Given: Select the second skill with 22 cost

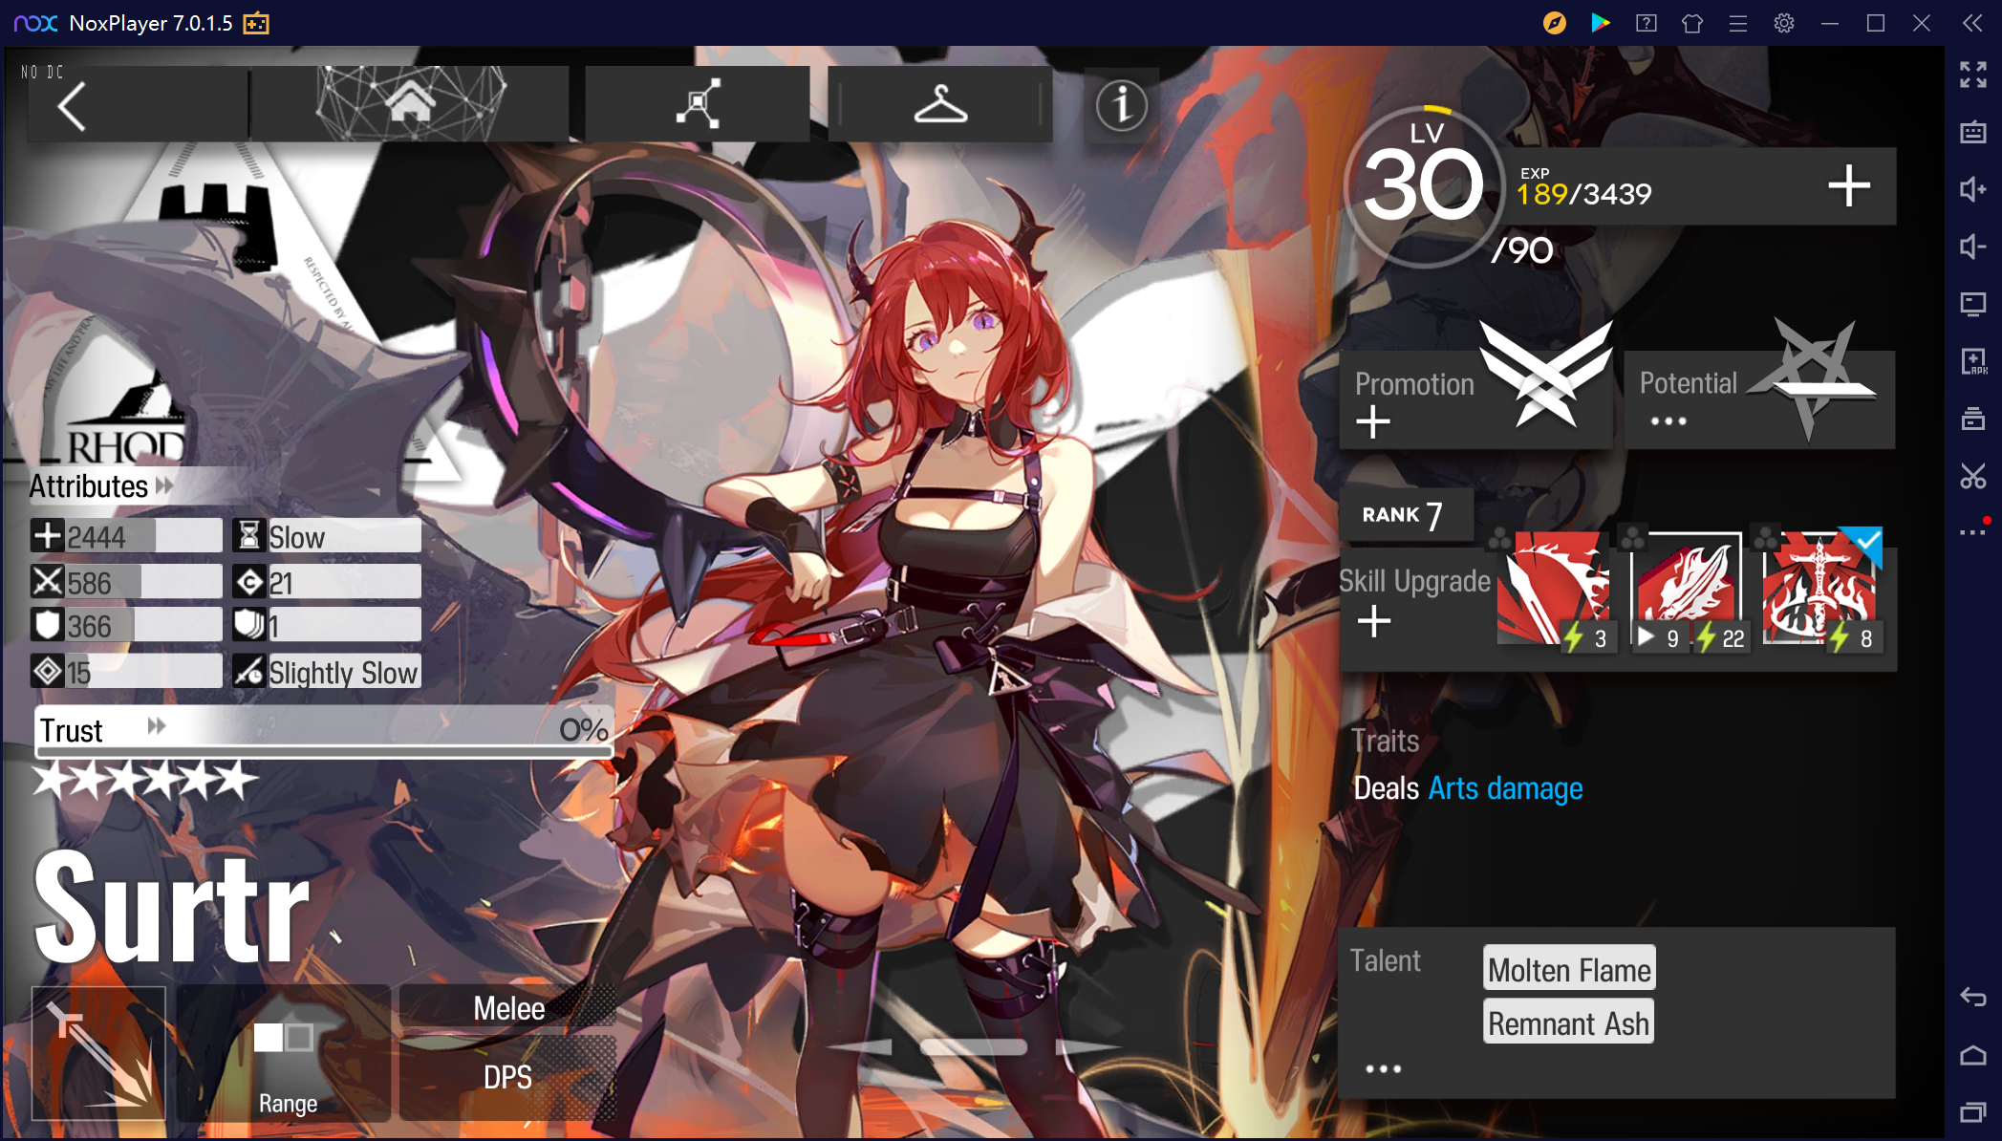Looking at the screenshot, I should (x=1689, y=591).
